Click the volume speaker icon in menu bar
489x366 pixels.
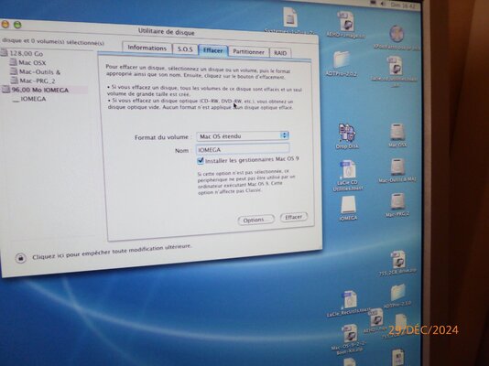384,4
